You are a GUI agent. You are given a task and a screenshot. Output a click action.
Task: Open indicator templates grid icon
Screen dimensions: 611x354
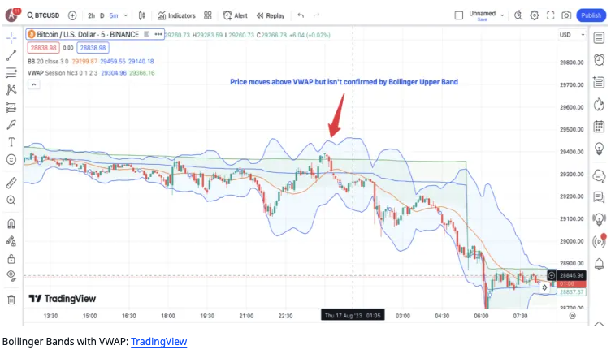tap(208, 15)
